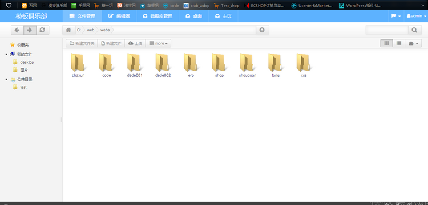Viewport: 428px width, 205px height.
Task: Click the home icon in the path bar
Action: pos(68,30)
